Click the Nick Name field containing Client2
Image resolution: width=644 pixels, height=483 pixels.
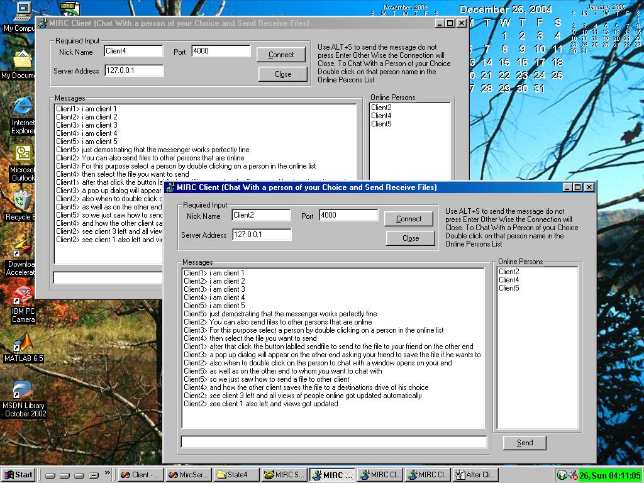[x=261, y=215]
